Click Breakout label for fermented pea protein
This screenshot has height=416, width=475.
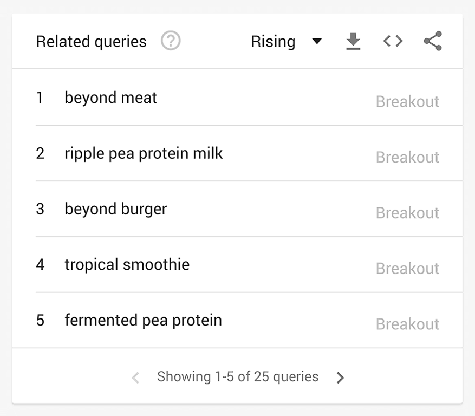[407, 324]
